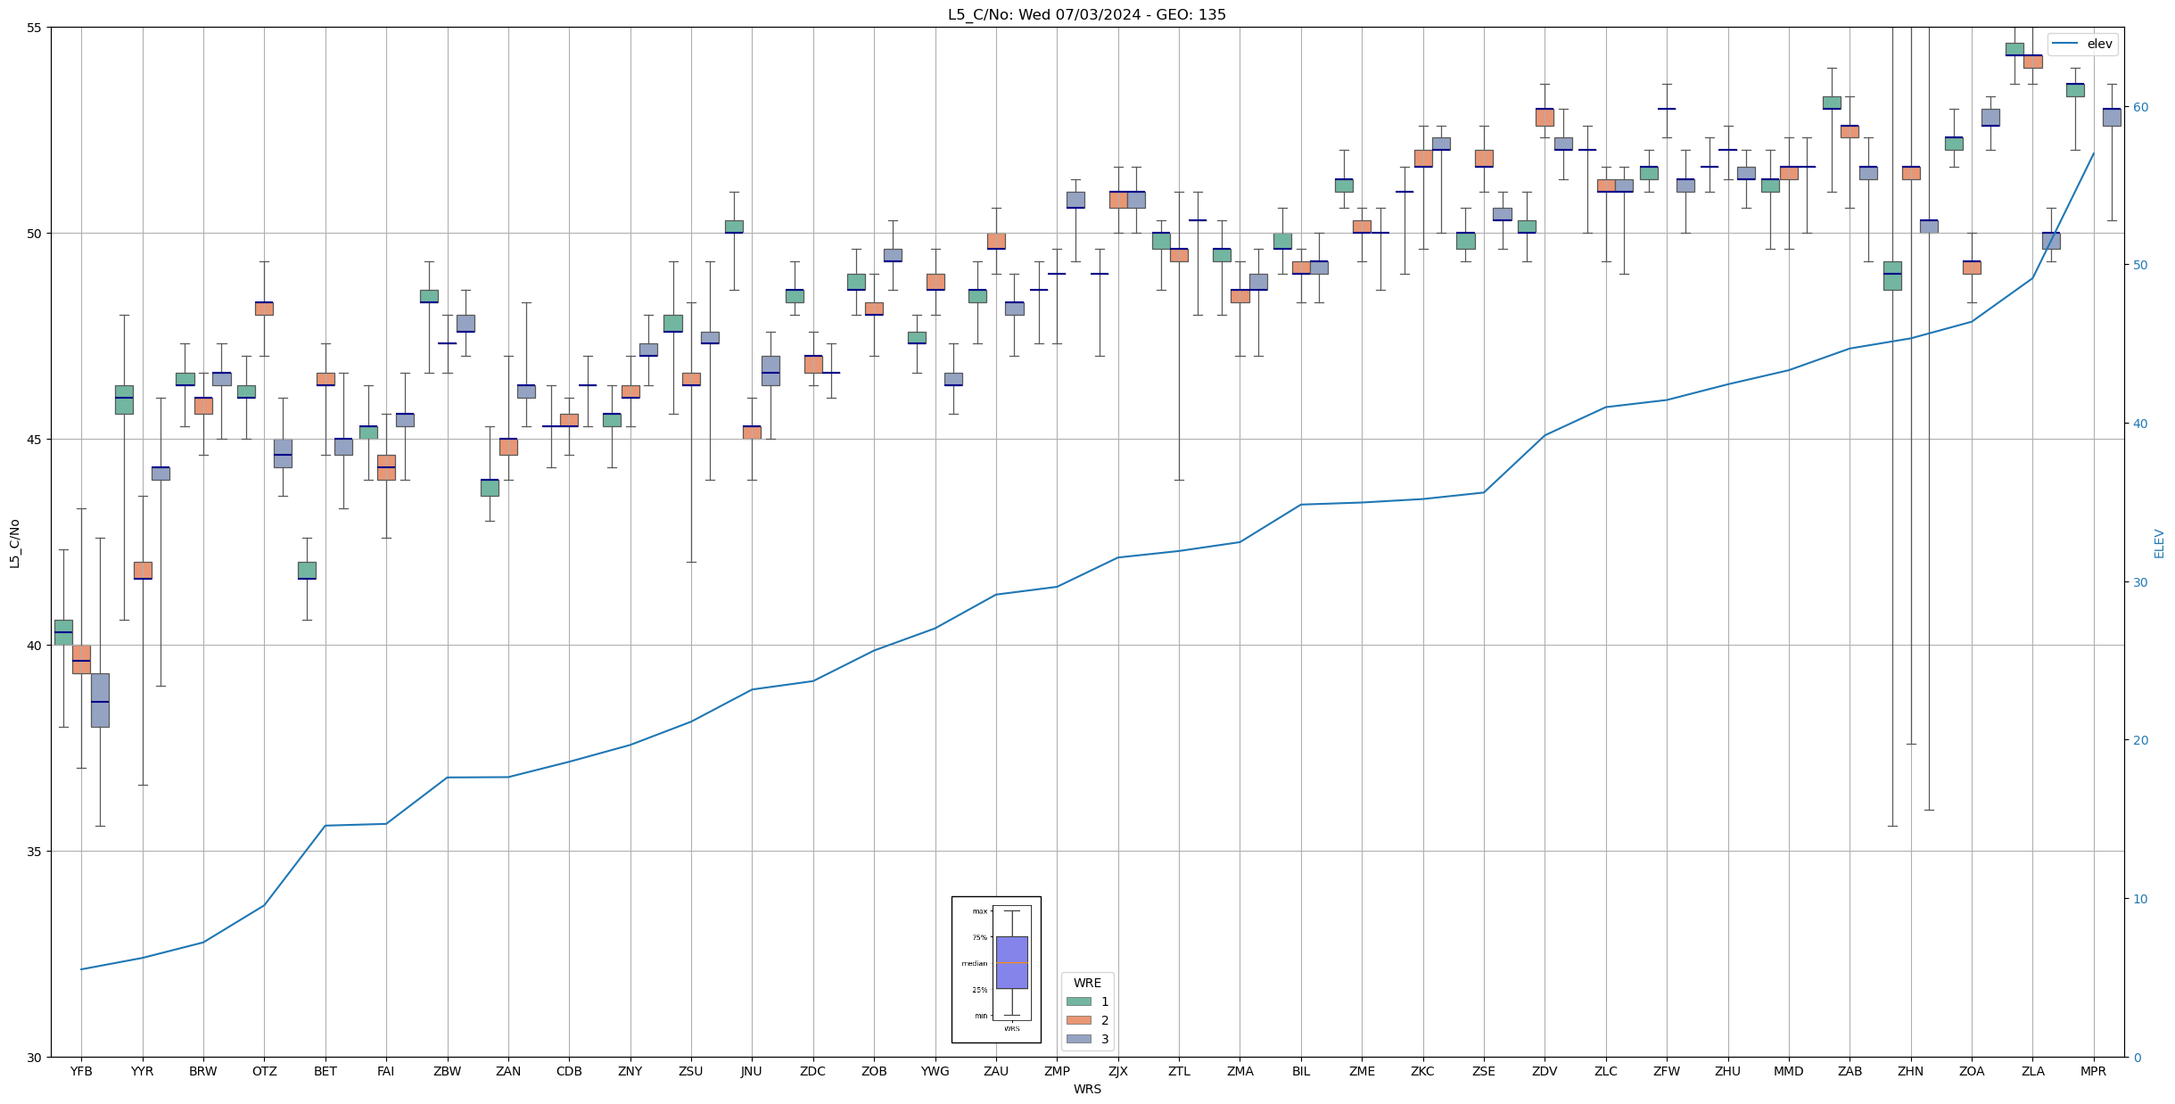Click the ELEV right axis title
This screenshot has height=1104, width=2175.
pos(2159,543)
